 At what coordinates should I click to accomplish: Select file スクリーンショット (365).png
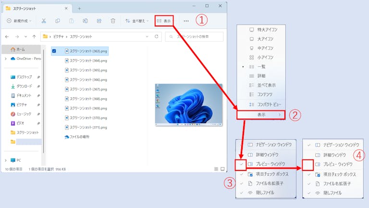click(86, 70)
